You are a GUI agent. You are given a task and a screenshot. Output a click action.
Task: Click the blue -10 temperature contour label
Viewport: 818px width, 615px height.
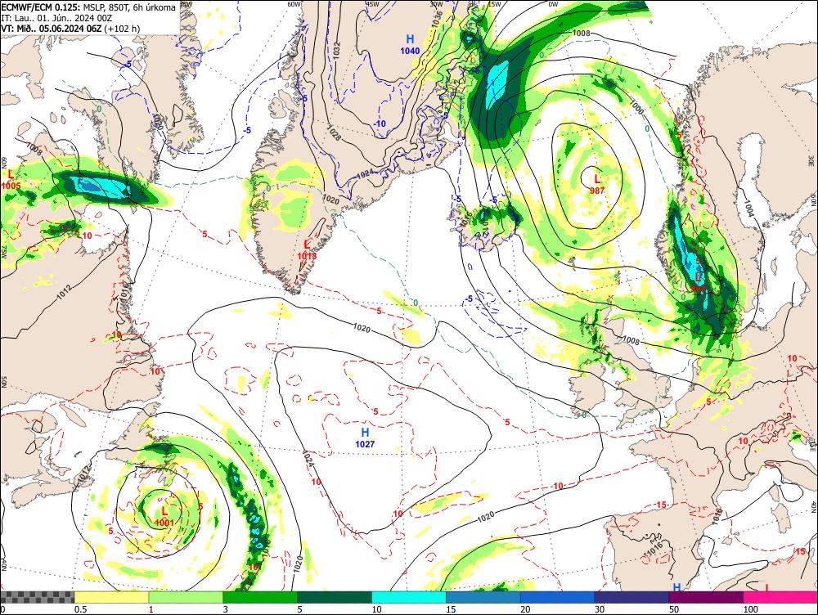tap(380, 123)
